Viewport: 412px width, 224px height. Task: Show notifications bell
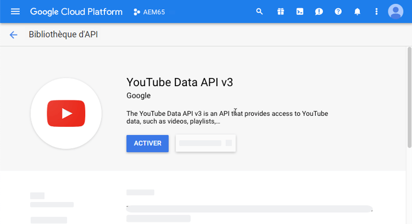(358, 12)
